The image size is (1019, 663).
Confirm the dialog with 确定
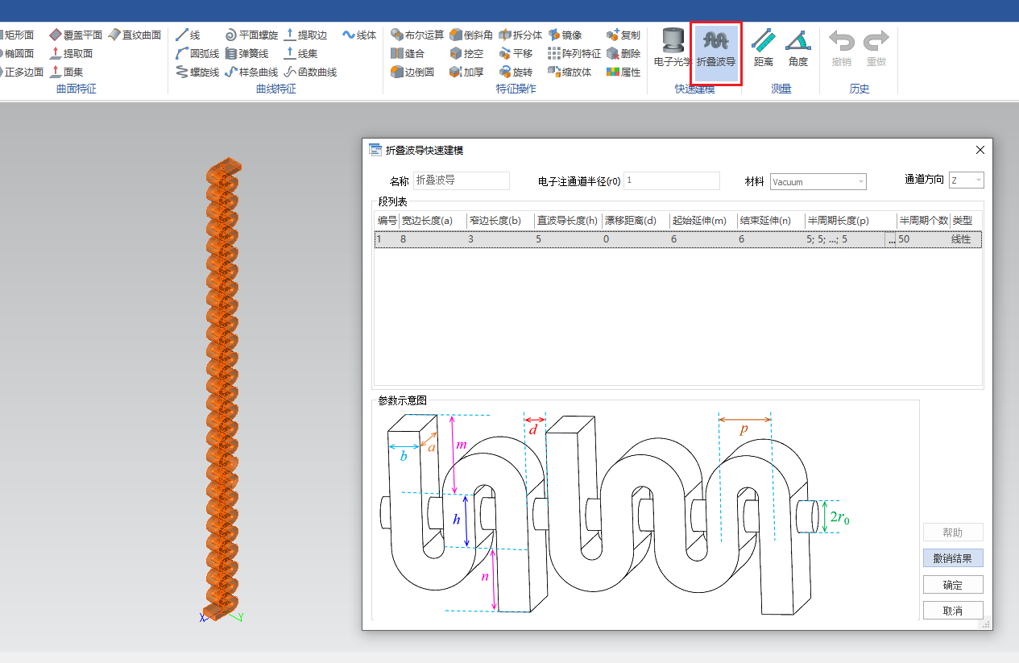952,585
